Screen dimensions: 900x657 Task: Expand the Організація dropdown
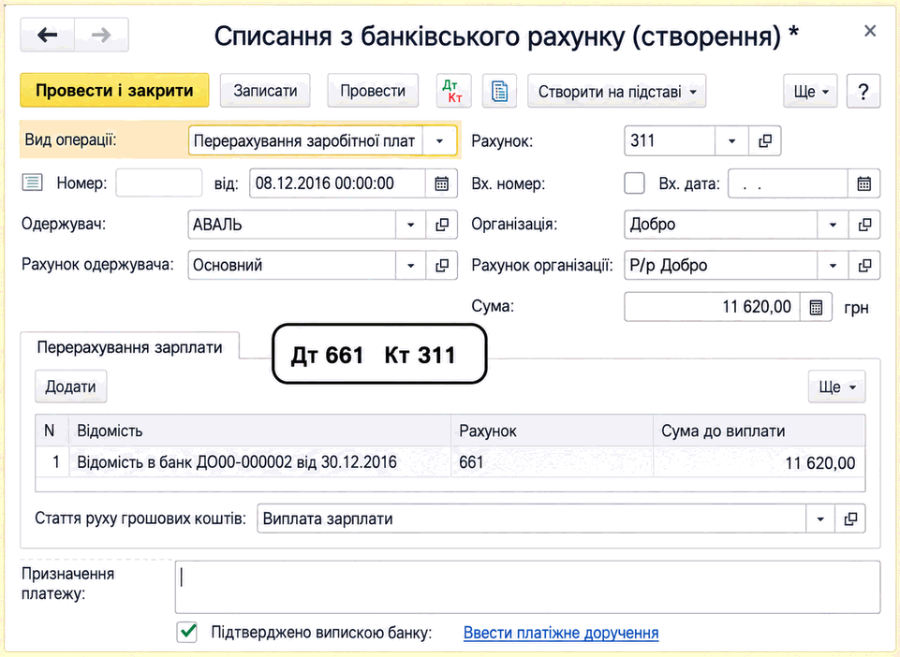coord(833,225)
